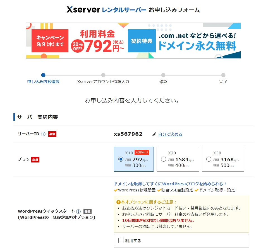
Task: Click the 792円 monthly price on X10
Action: click(140, 160)
